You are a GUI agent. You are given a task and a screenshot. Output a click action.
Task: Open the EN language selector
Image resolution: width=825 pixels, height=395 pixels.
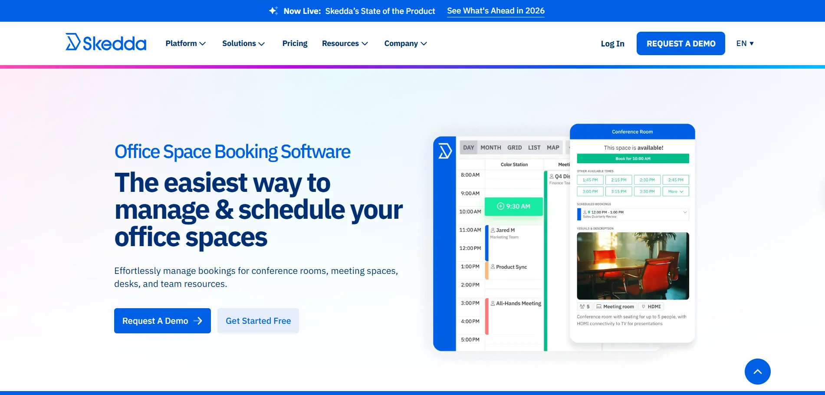pos(745,43)
